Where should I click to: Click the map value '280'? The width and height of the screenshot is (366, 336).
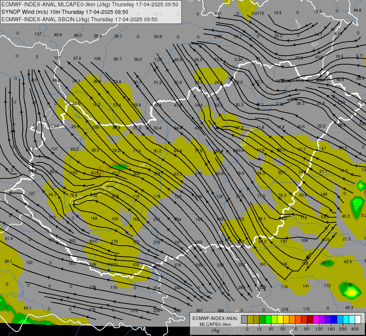(242, 287)
